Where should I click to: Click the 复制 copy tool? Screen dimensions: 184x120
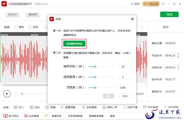[19, 27]
